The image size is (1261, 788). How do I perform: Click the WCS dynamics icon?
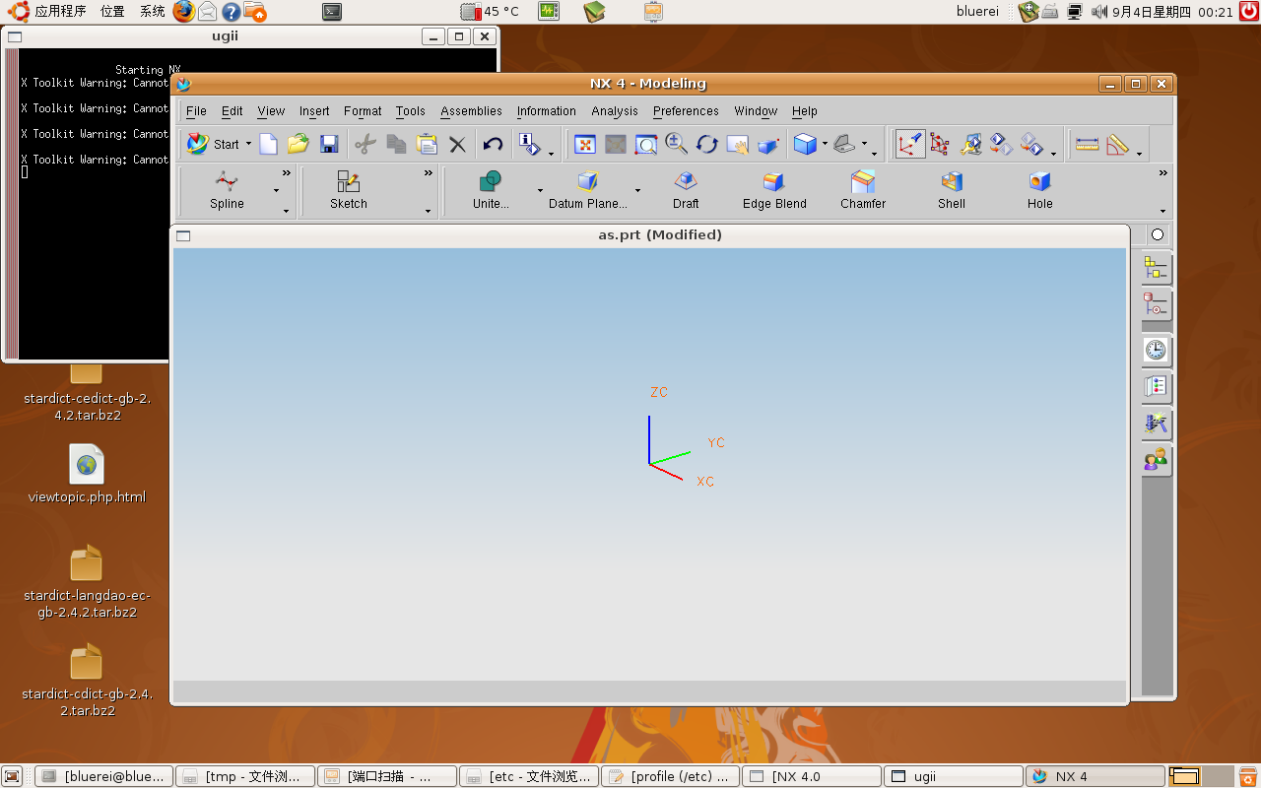[940, 144]
